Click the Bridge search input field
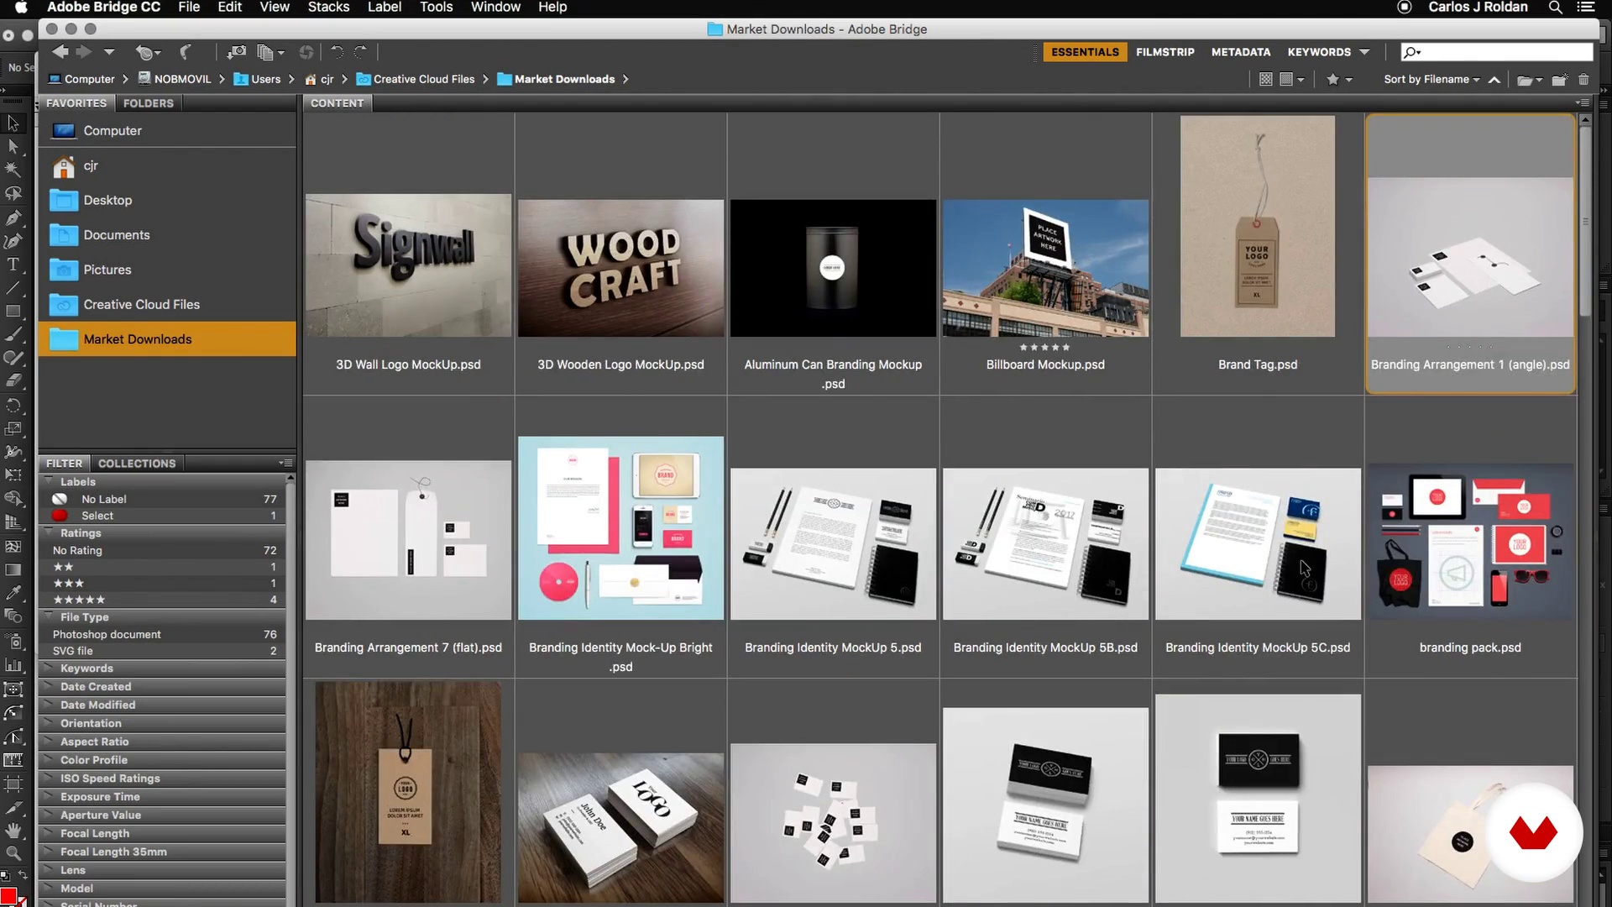Screen dimensions: 1612x907 [1497, 52]
